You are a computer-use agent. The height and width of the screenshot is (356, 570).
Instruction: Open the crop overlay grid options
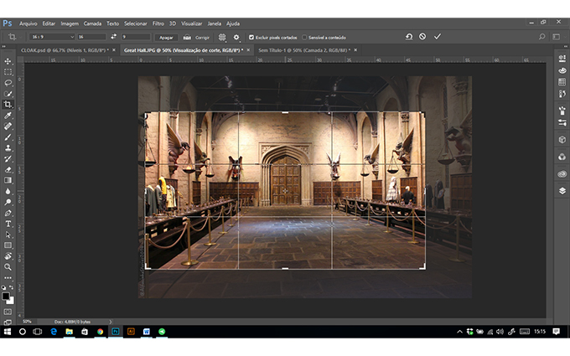222,37
